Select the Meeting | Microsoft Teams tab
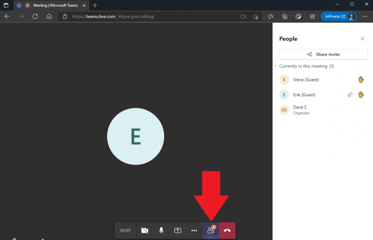This screenshot has height=240, width=373. (x=51, y=5)
